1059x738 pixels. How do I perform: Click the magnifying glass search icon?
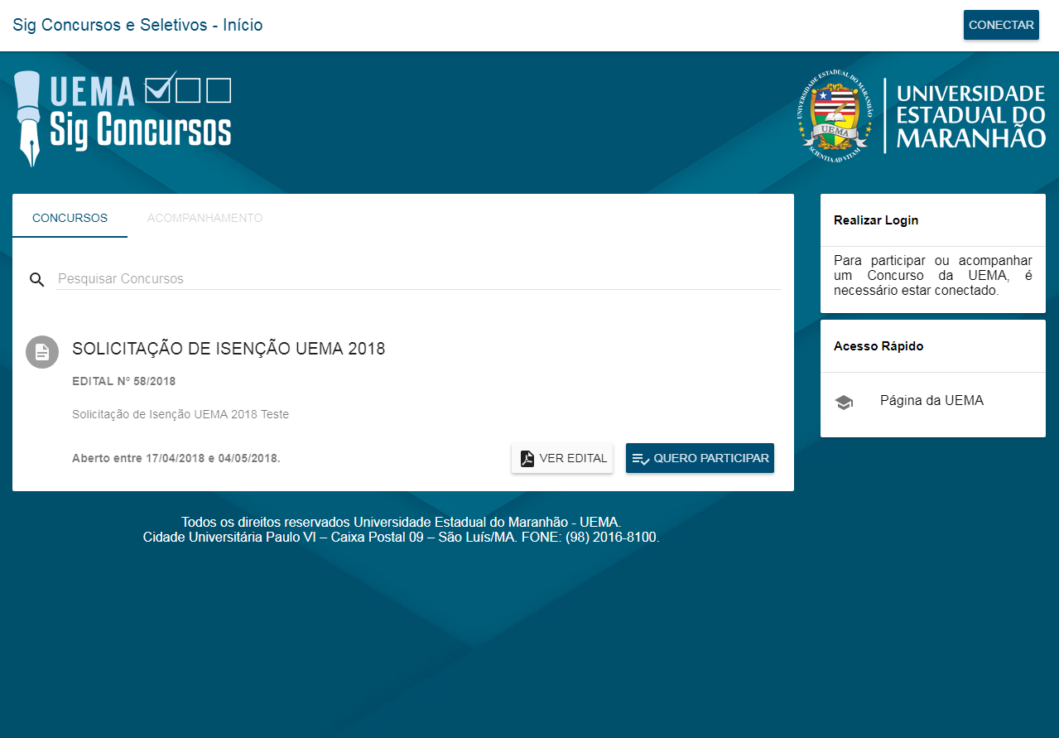coord(36,279)
